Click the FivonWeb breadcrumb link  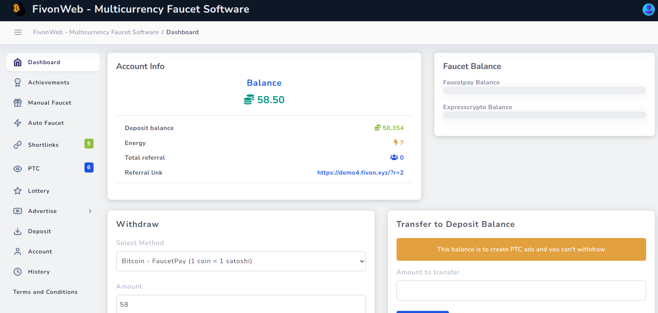tap(96, 32)
